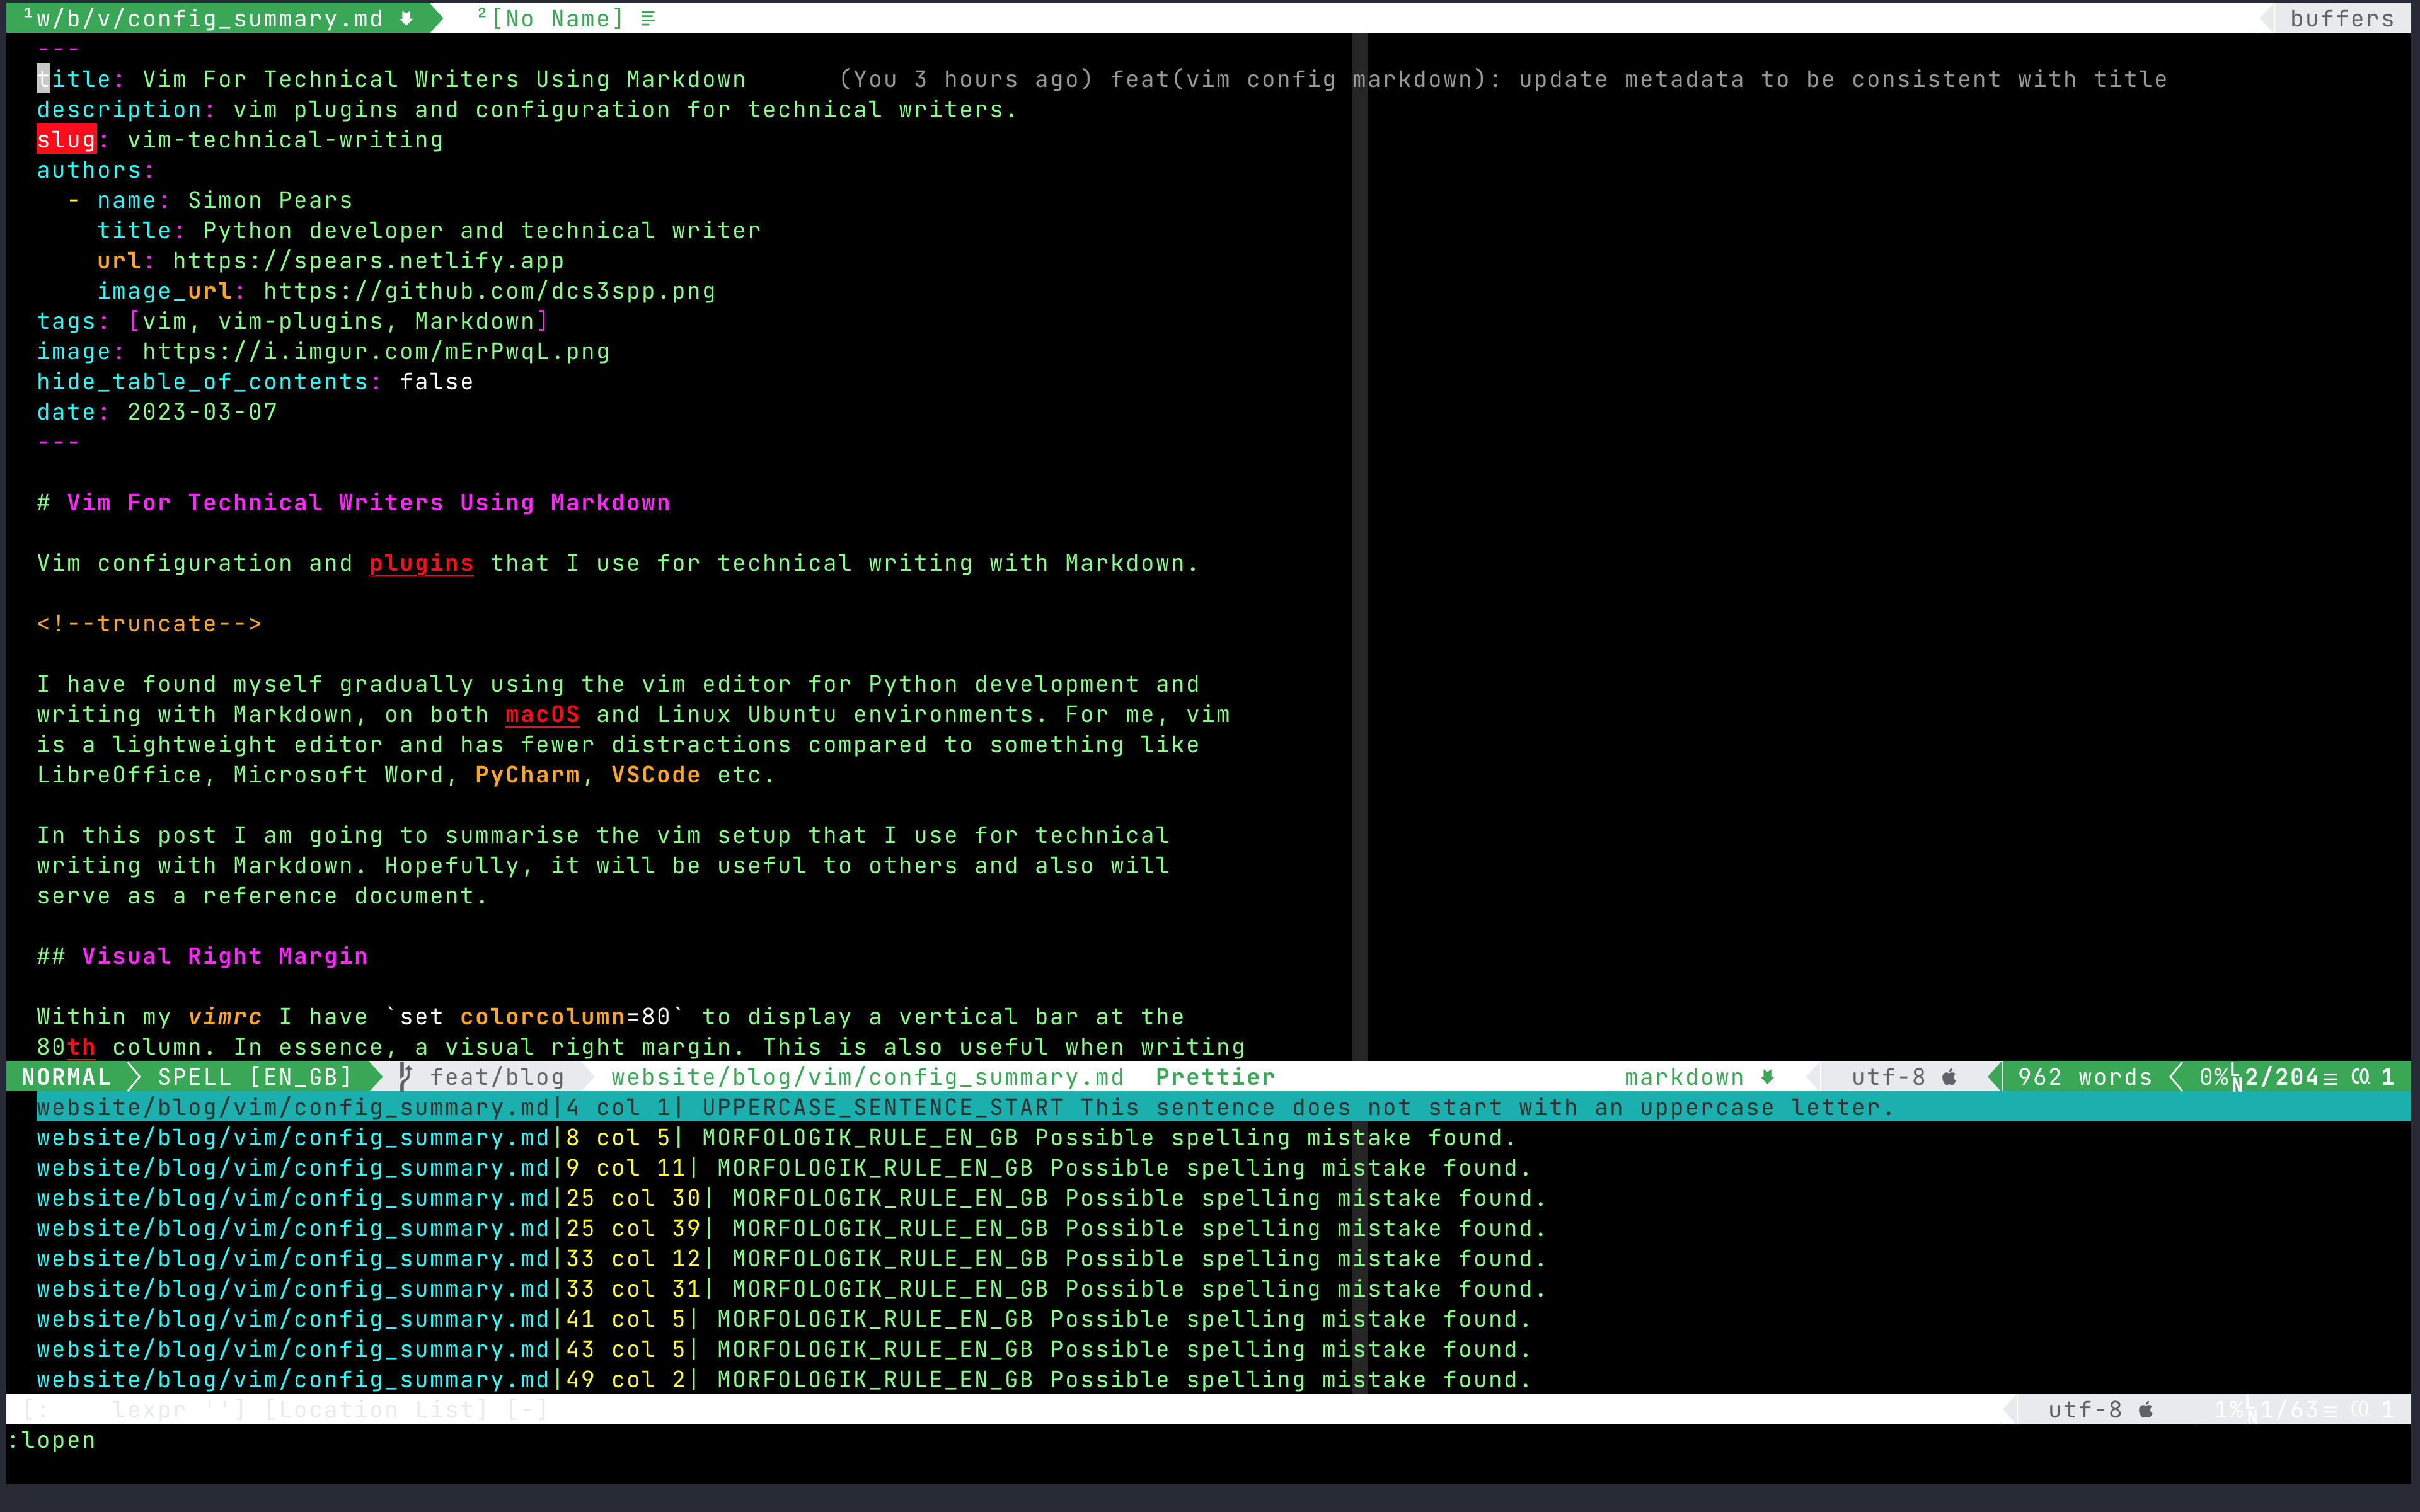
Task: Click the markdown arrow icon on the config_summary.md tab
Action: pyautogui.click(x=406, y=18)
